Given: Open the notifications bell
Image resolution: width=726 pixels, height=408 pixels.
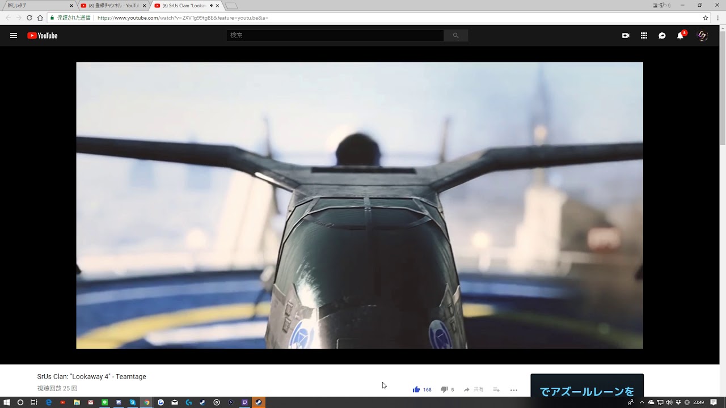Looking at the screenshot, I should (680, 36).
